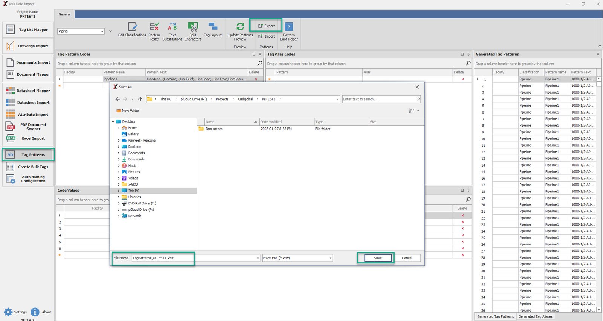Screen dimensions: 603x321
Task: Click Update Patterns Preview
Action: (x=240, y=31)
